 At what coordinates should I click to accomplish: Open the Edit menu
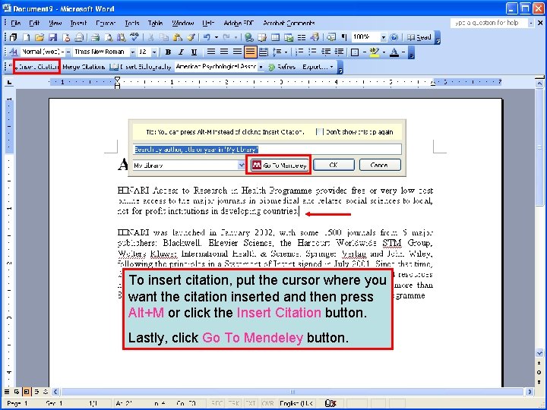[34, 23]
